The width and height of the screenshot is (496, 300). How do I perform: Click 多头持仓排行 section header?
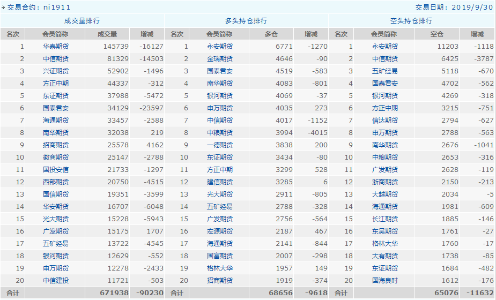(246, 21)
